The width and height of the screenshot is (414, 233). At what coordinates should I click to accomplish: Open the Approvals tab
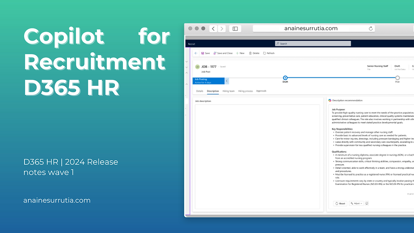point(261,91)
